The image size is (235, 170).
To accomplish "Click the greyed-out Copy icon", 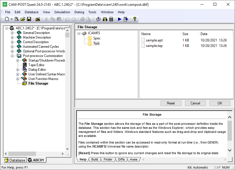I will click(53, 19).
